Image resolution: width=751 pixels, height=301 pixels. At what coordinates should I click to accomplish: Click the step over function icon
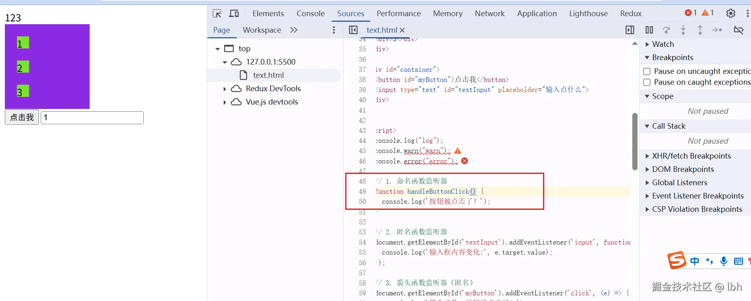click(666, 30)
